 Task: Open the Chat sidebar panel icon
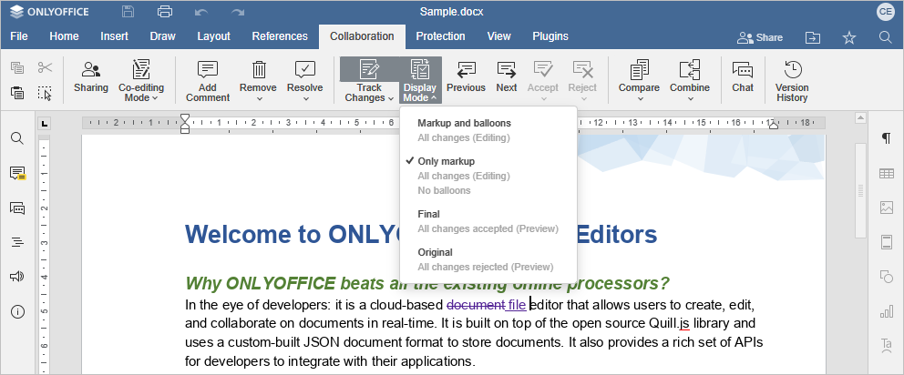coord(17,208)
